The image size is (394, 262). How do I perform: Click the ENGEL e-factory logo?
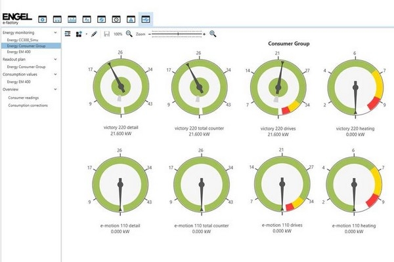click(x=17, y=19)
